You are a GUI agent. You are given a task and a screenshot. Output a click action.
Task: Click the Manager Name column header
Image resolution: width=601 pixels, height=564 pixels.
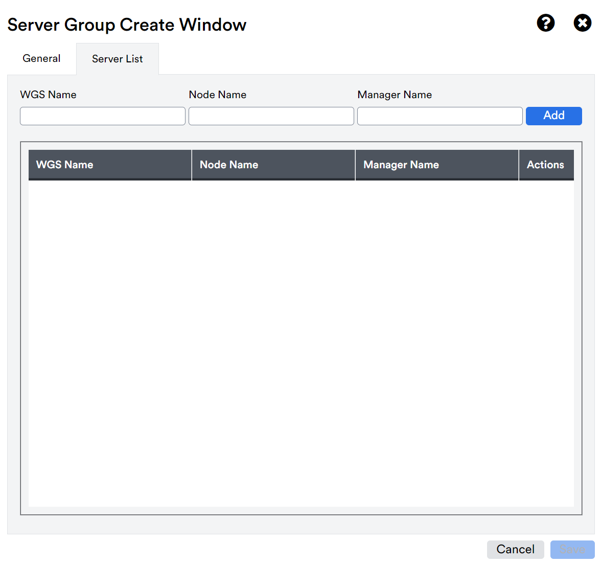401,165
